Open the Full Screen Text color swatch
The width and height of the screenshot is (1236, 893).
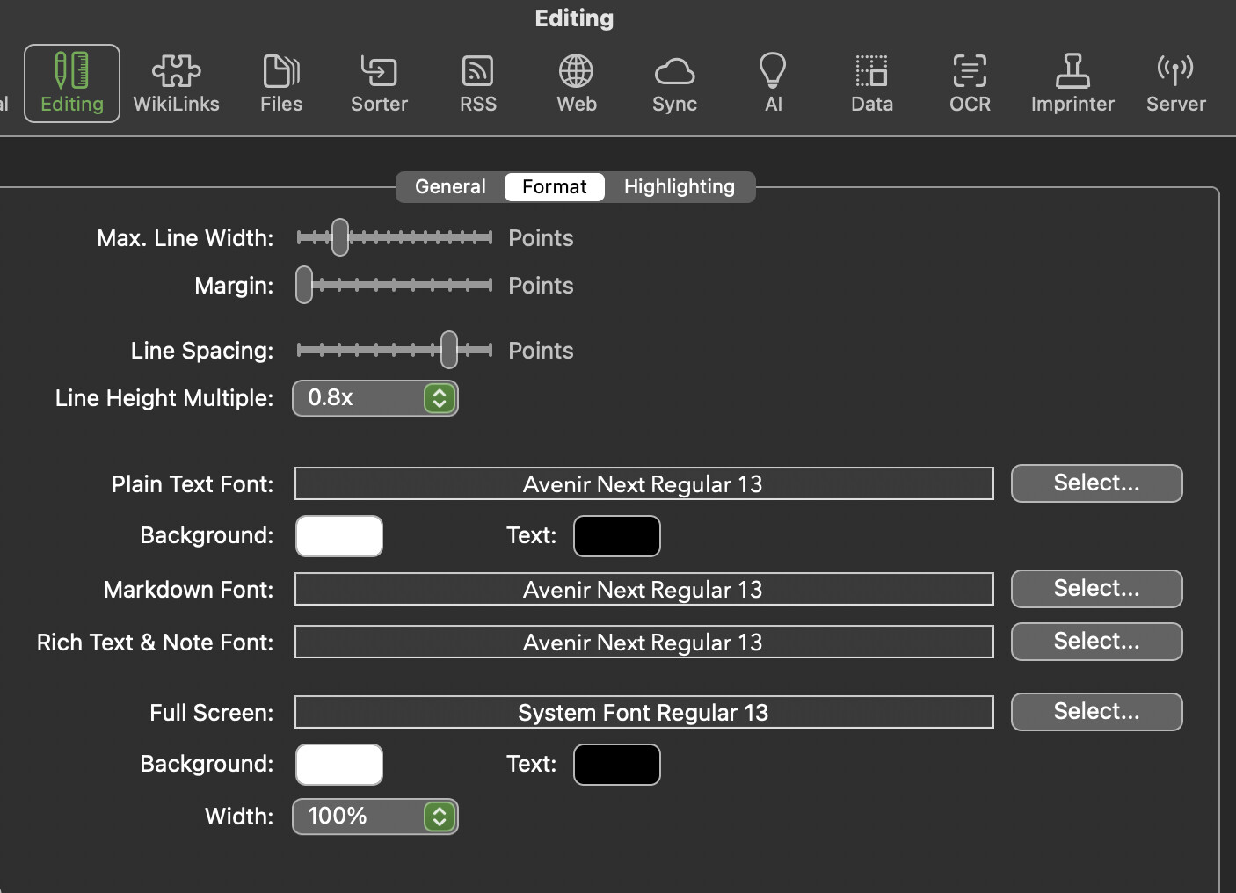[x=617, y=765]
